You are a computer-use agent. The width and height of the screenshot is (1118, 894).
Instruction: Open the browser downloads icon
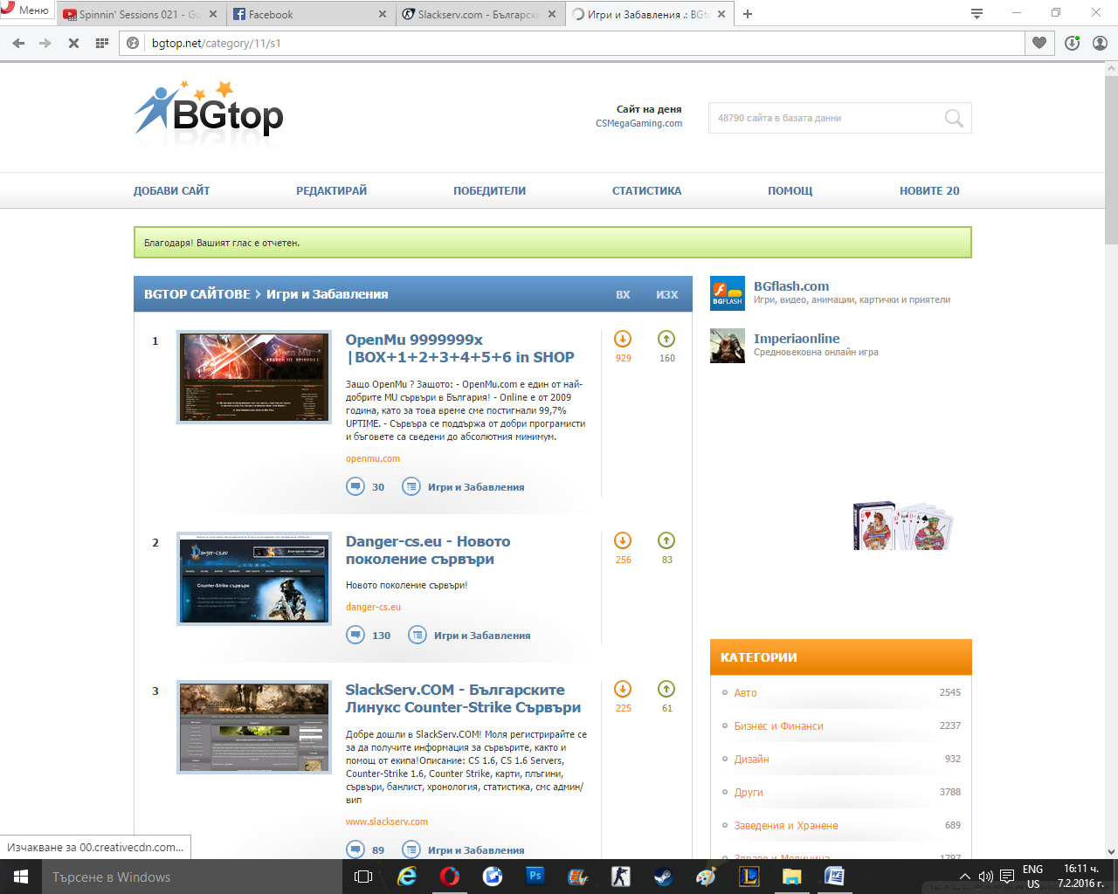(1073, 43)
